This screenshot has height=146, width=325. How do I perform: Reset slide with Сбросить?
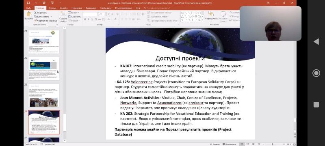74,17
